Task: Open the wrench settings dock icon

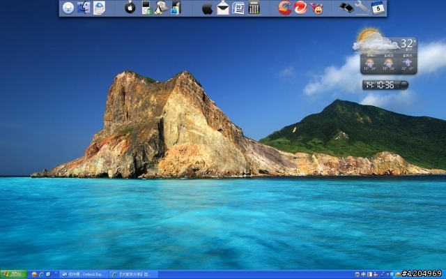Action: [x=362, y=7]
